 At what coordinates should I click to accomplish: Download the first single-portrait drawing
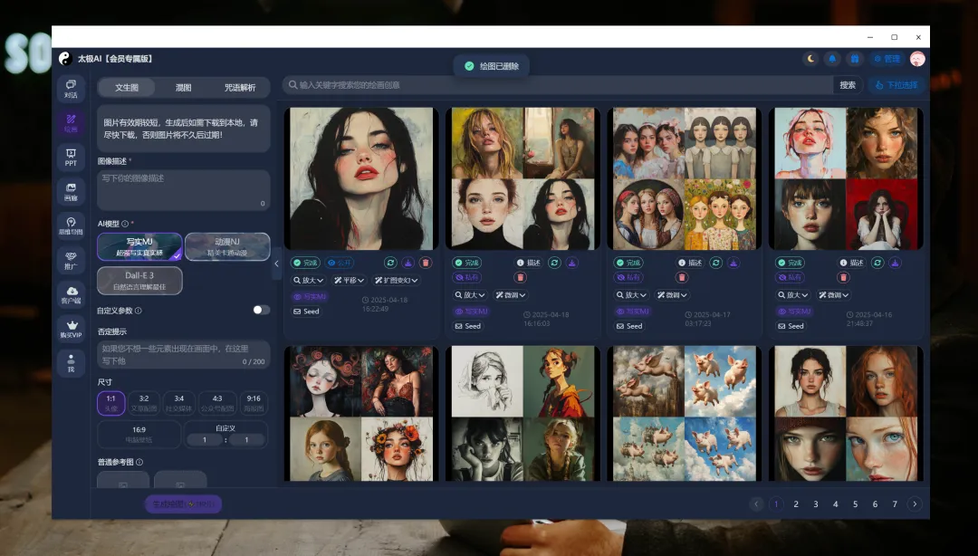click(407, 263)
